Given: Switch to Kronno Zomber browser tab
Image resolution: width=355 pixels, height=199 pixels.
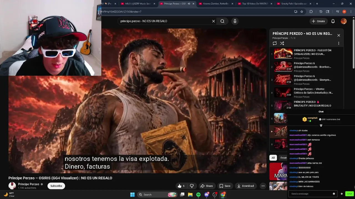Looking at the screenshot, I should point(215,4).
